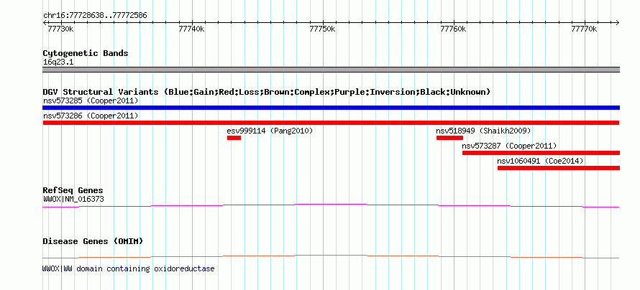Click the 77750k ruler tick label
Image resolution: width=640 pixels, height=290 pixels.
coord(323,29)
